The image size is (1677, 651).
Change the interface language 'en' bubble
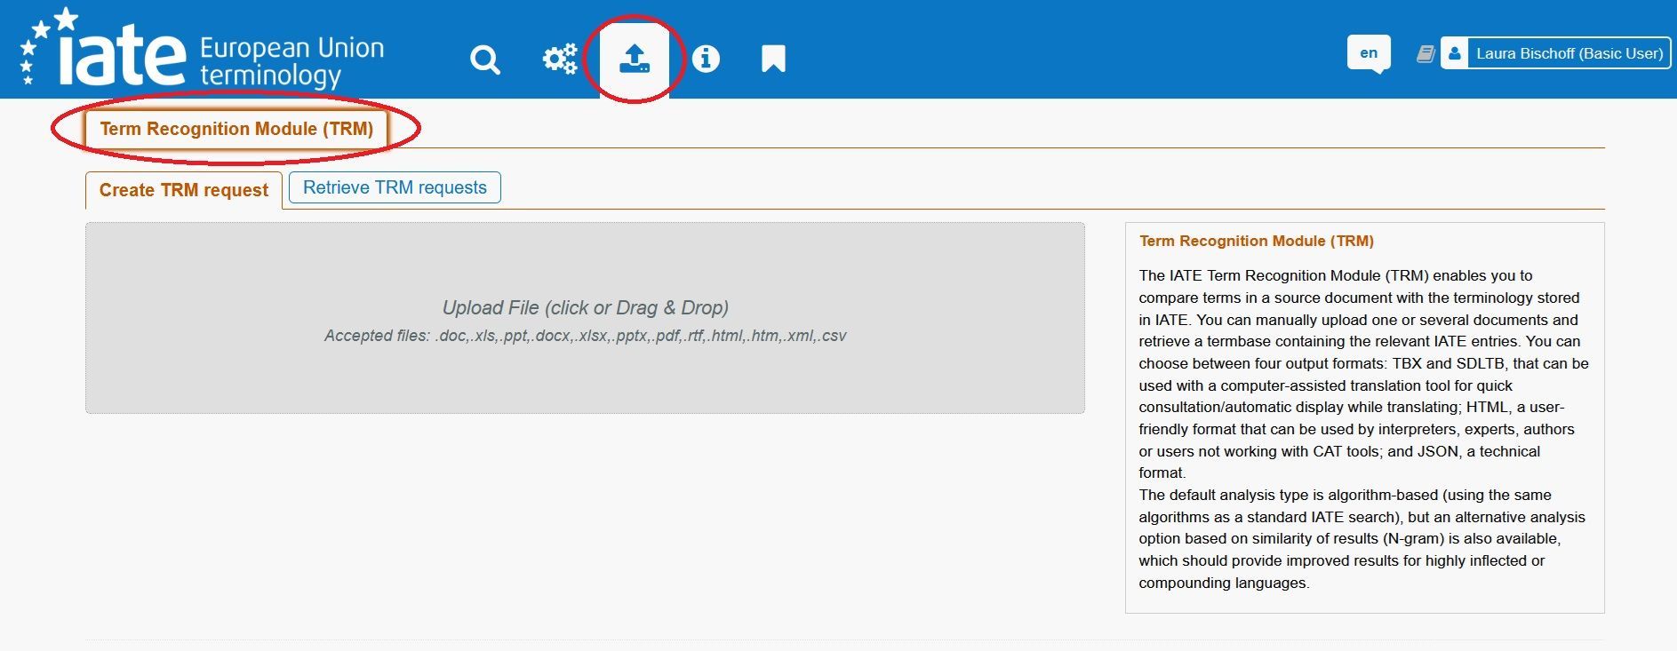click(1369, 54)
